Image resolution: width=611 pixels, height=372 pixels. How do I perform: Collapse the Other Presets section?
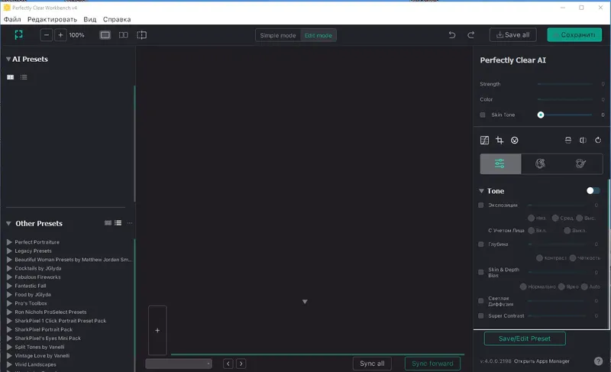(x=8, y=224)
